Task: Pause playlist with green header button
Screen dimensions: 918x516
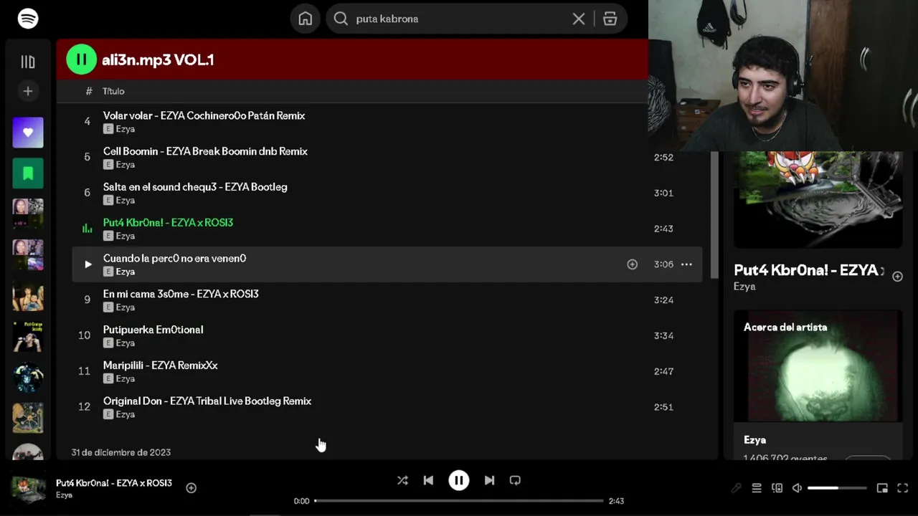Action: click(81, 59)
